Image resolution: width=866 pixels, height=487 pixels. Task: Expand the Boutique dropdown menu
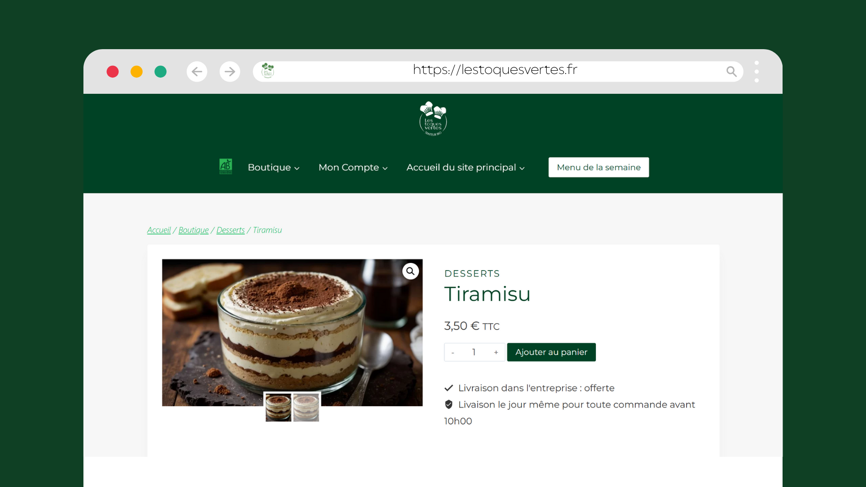pyautogui.click(x=273, y=167)
